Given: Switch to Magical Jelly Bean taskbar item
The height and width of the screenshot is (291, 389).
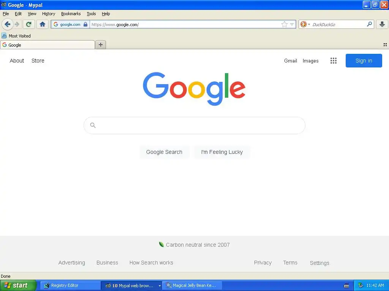Looking at the screenshot, I should point(192,286).
